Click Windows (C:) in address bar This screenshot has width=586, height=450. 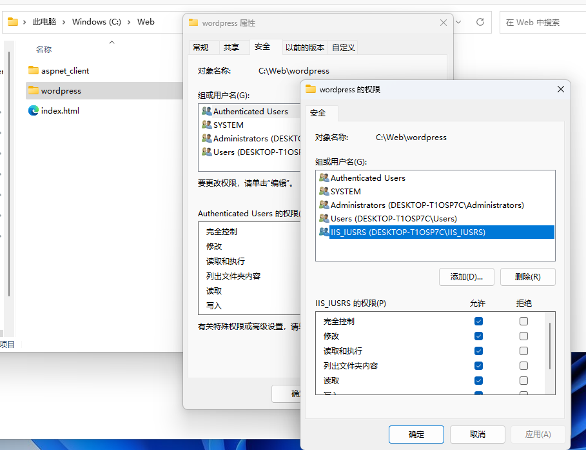[97, 22]
